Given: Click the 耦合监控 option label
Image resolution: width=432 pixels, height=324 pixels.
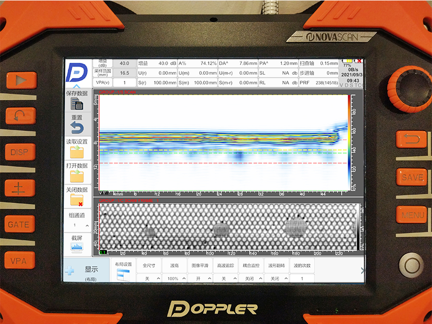Looking at the screenshot, I should pyautogui.click(x=251, y=265).
